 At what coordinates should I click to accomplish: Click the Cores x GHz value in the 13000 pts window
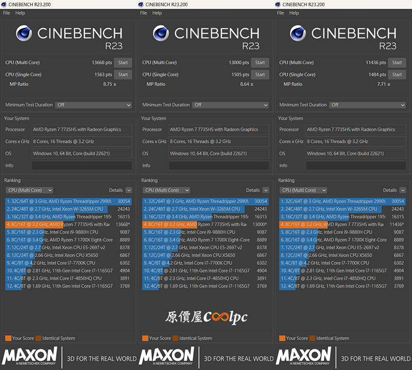click(x=218, y=142)
